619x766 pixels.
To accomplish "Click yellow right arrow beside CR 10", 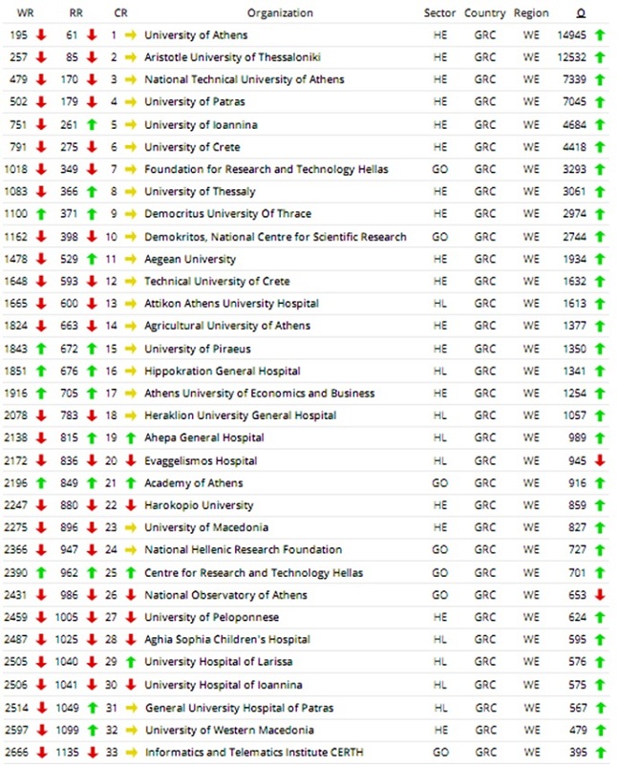I will pos(131,237).
